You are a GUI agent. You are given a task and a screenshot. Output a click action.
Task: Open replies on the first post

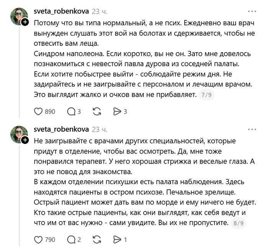tap(71, 111)
